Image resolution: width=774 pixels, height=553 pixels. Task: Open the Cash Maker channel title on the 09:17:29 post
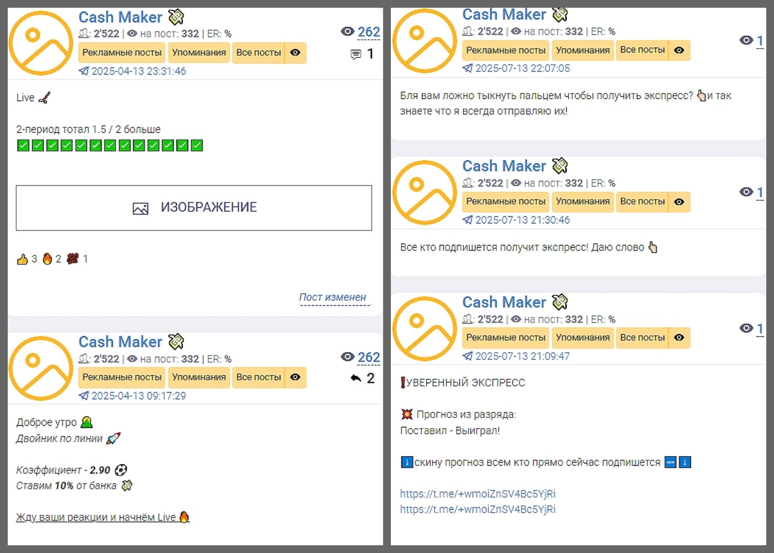tap(120, 342)
